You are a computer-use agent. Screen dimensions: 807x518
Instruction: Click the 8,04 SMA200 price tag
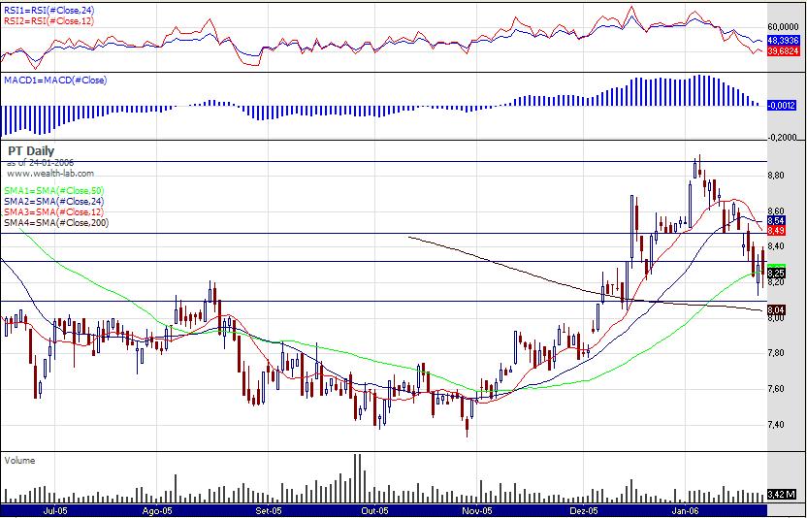pos(776,309)
